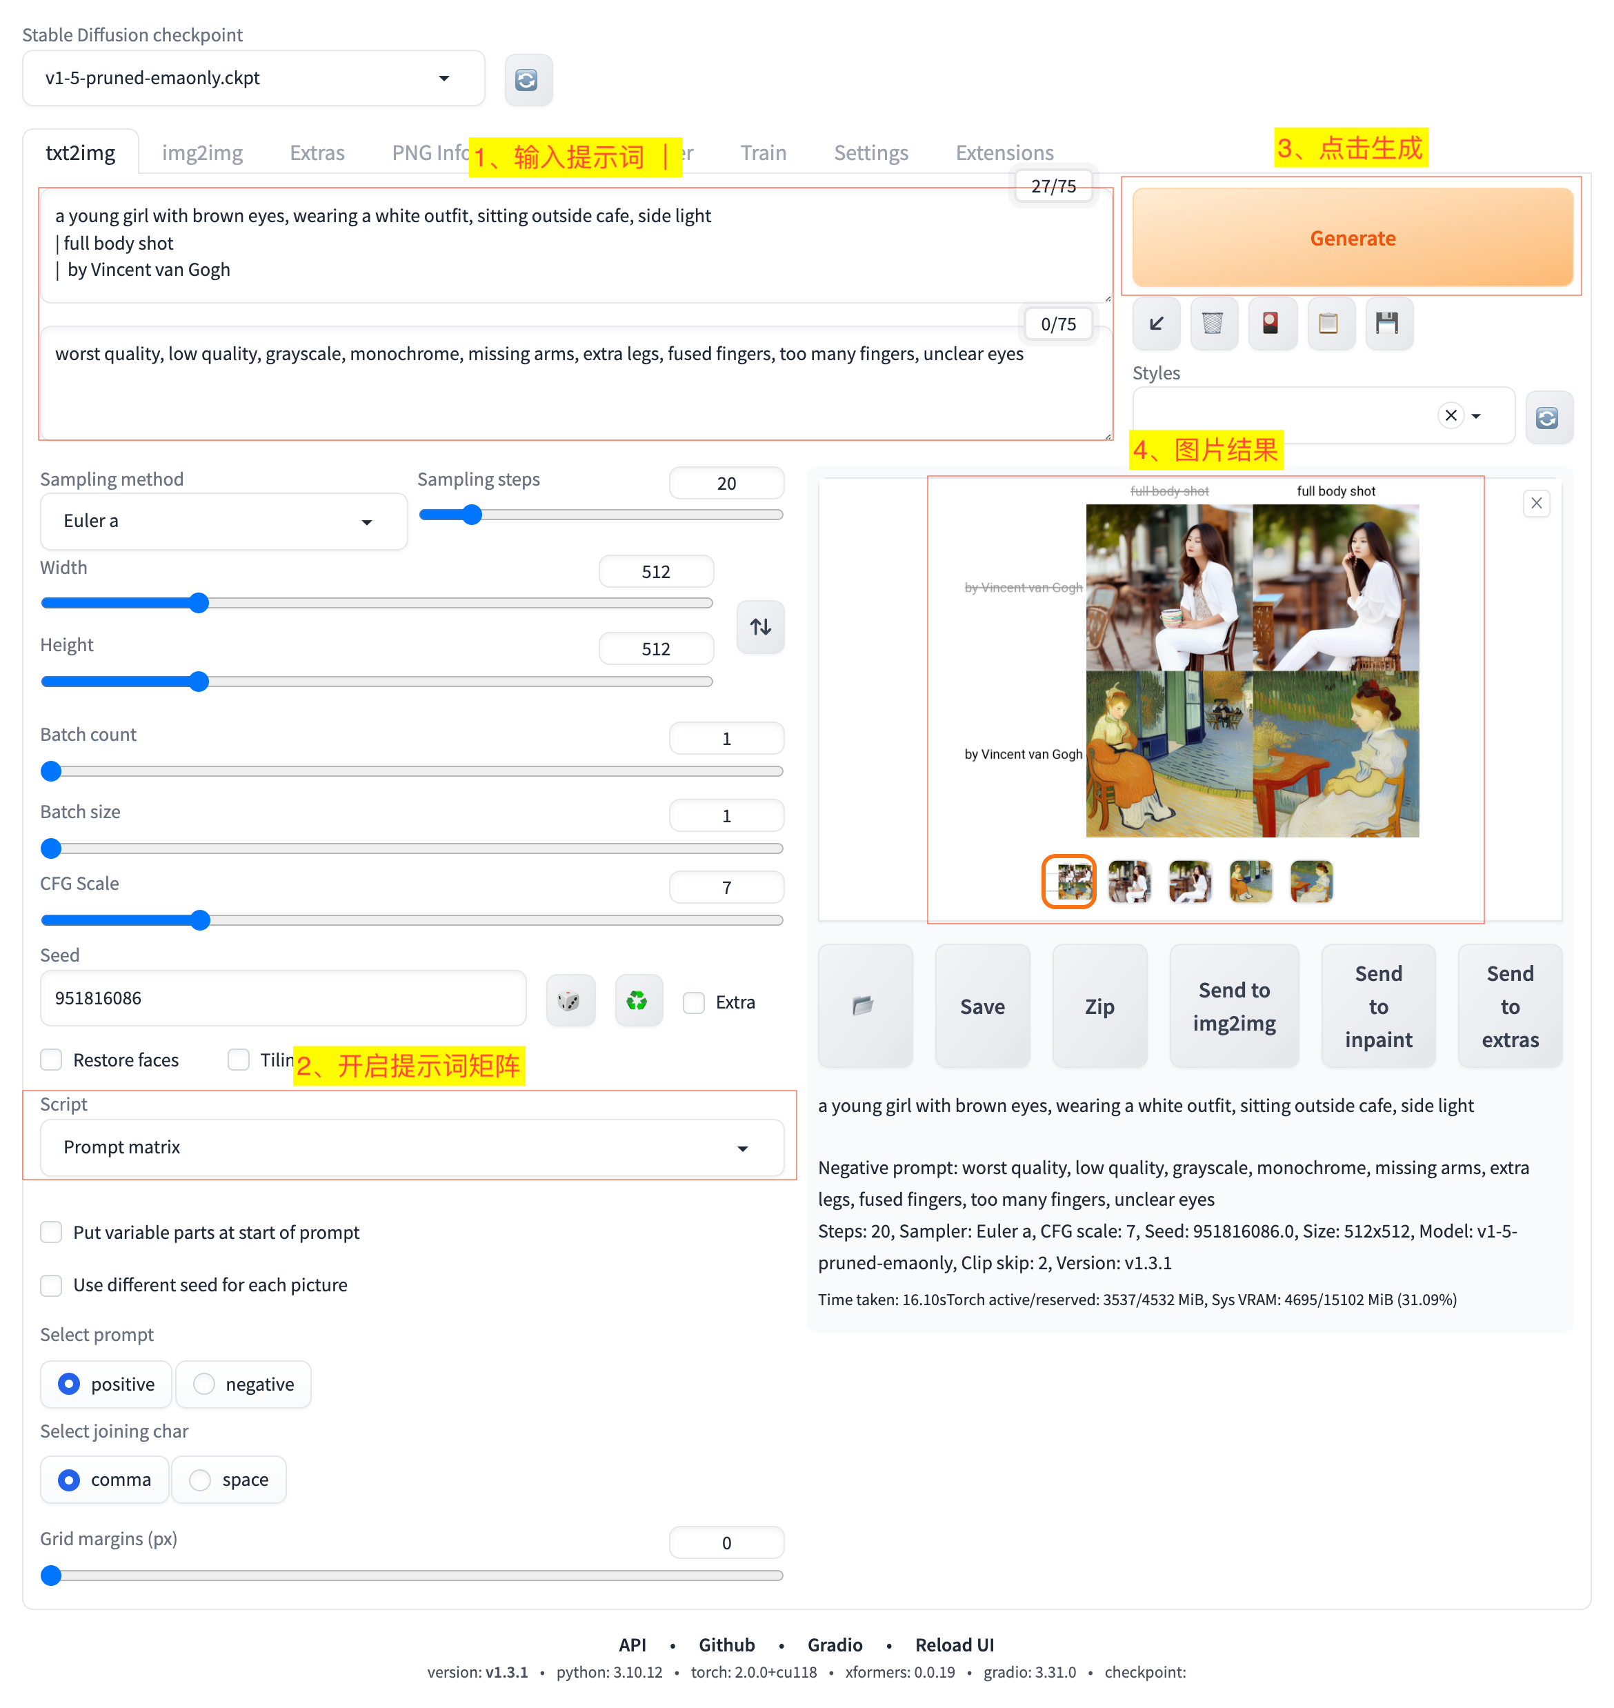Check Use different seed for each picture
The width and height of the screenshot is (1614, 1708).
point(52,1284)
